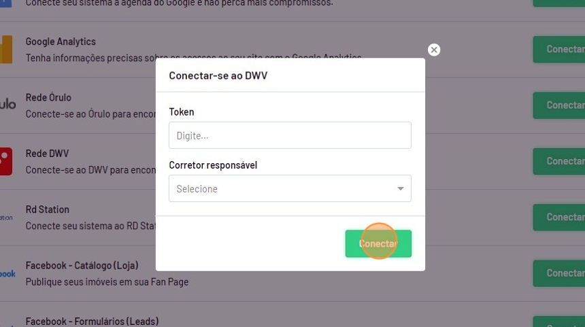Click the Rede Órulo logo icon
Image resolution: width=585 pixels, height=327 pixels.
click(x=7, y=105)
